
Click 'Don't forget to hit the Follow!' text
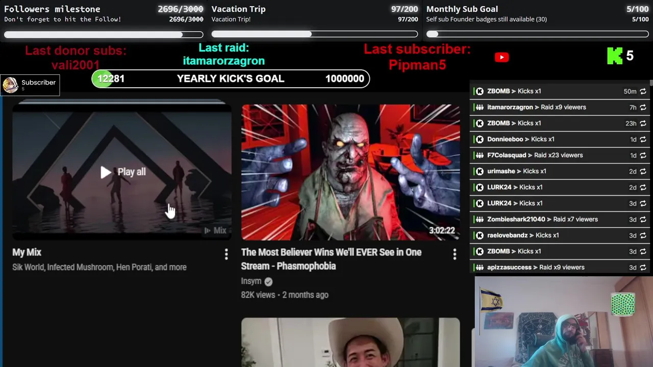tap(63, 19)
